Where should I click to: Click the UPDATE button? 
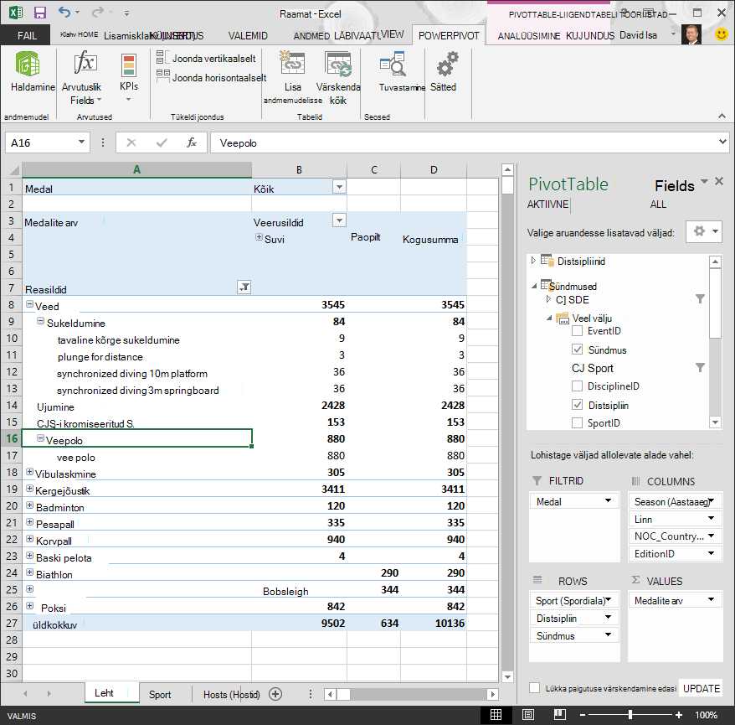pos(702,688)
